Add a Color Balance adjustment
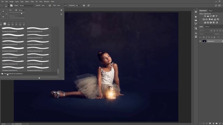 point(206,19)
